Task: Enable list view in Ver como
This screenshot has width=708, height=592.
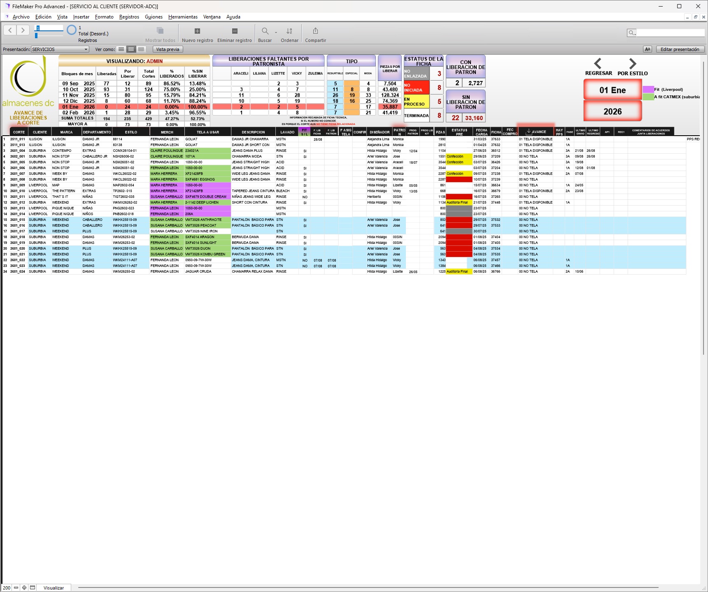Action: click(x=131, y=49)
